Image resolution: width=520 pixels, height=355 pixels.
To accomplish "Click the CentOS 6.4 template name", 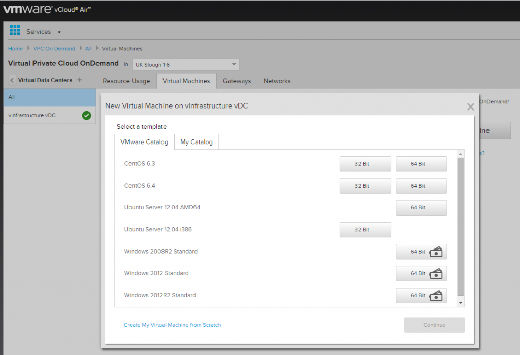I will [x=140, y=186].
